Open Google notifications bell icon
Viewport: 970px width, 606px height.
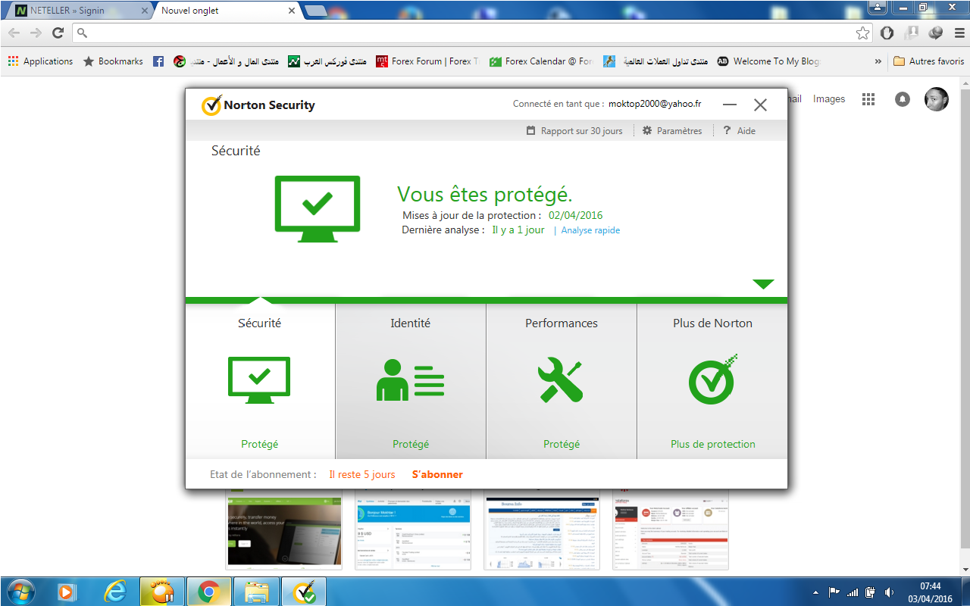pos(903,99)
